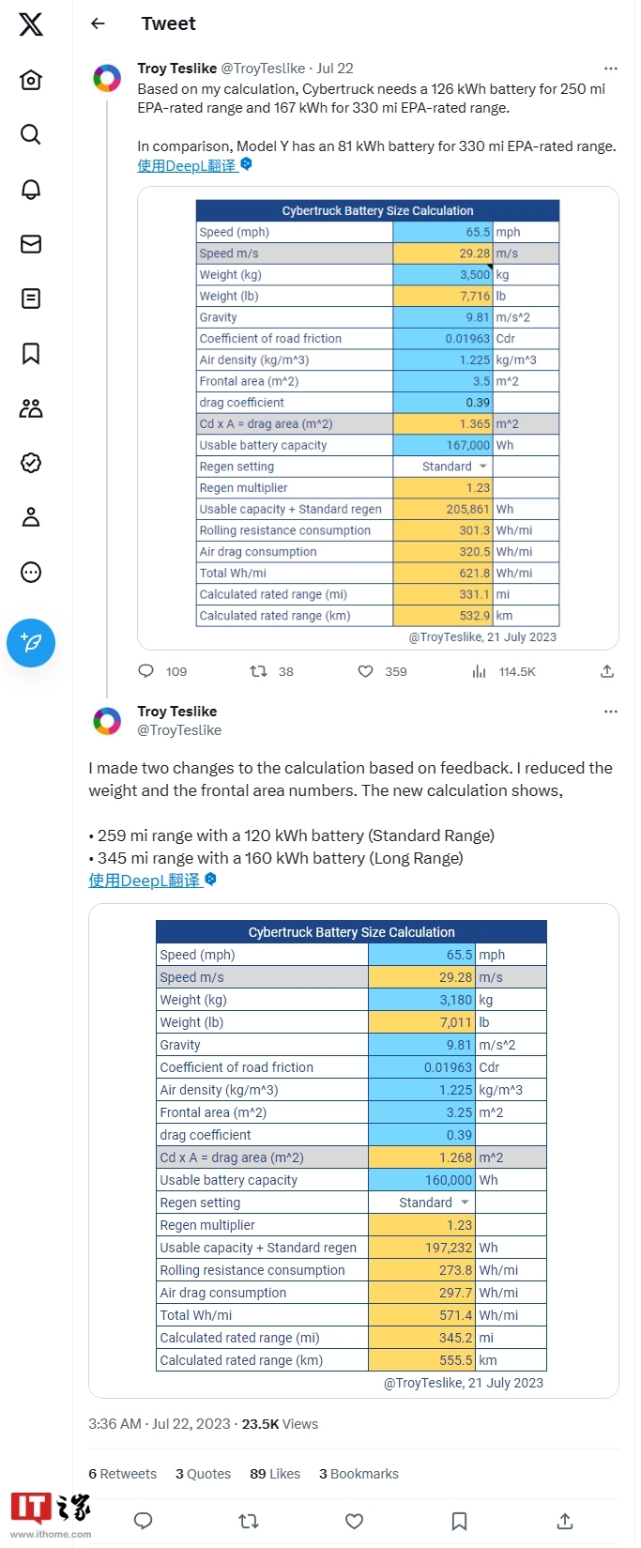The height and width of the screenshot is (1548, 641).
Task: Open Notifications bell icon
Action: click(31, 189)
